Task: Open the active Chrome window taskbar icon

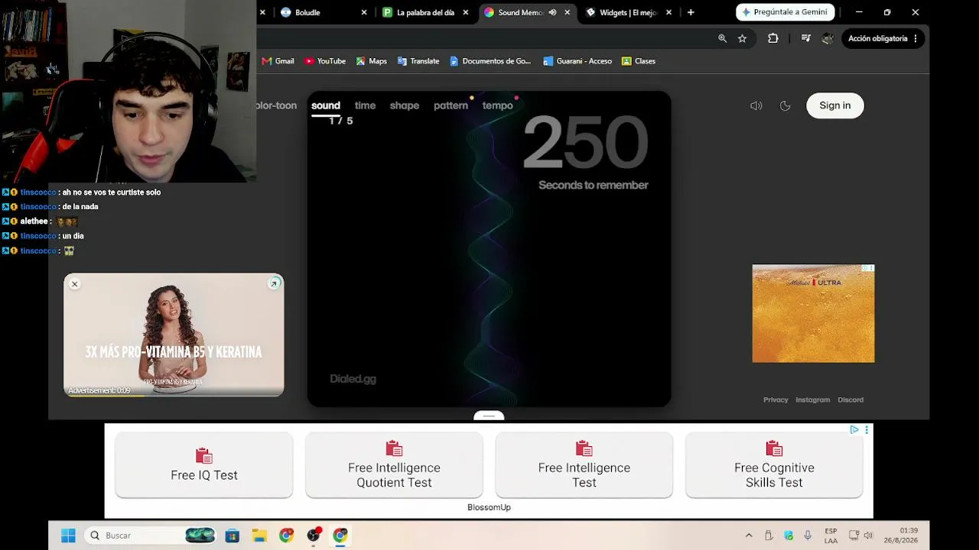Action: pos(340,535)
